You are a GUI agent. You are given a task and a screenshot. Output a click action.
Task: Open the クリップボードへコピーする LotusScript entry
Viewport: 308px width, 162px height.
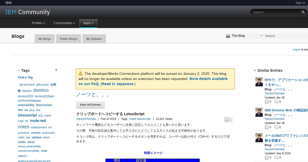[110, 114]
